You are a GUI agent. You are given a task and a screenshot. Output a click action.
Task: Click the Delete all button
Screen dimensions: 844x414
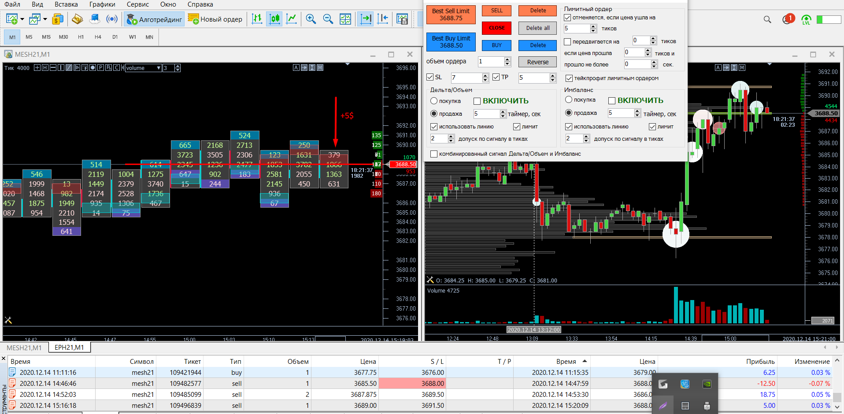pos(538,28)
